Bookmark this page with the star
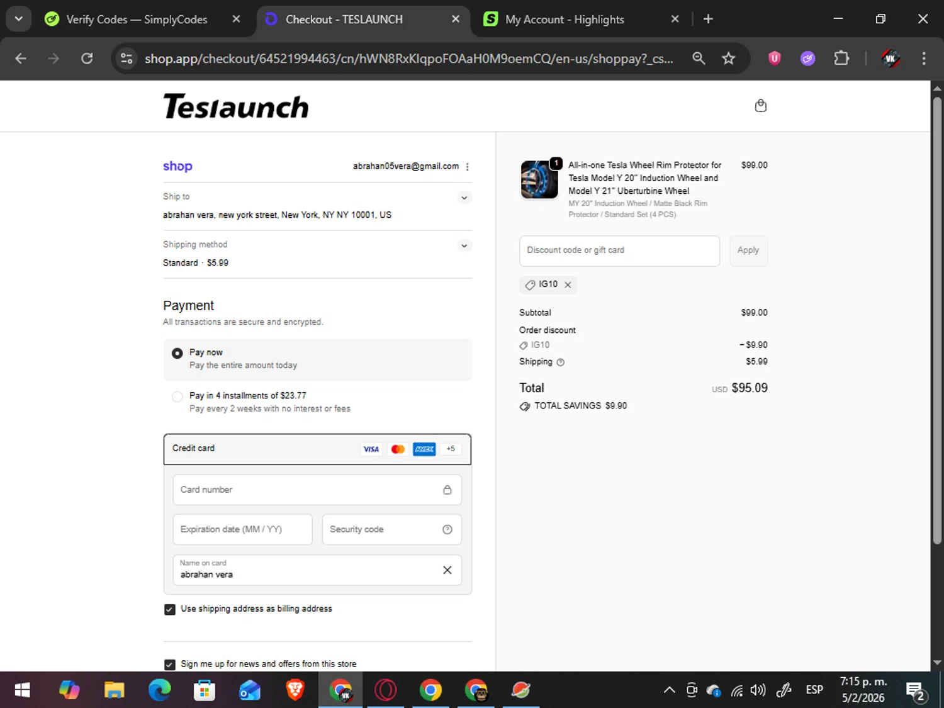Image resolution: width=944 pixels, height=708 pixels. 728,59
